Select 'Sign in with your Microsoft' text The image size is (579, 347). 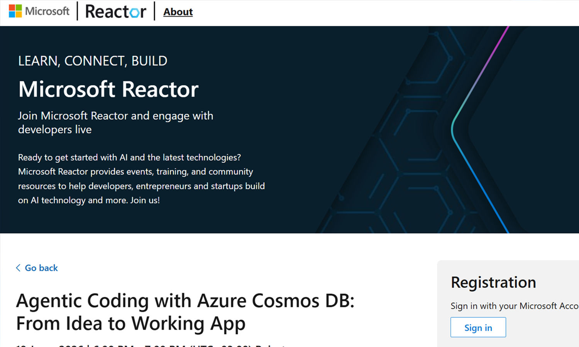click(515, 306)
